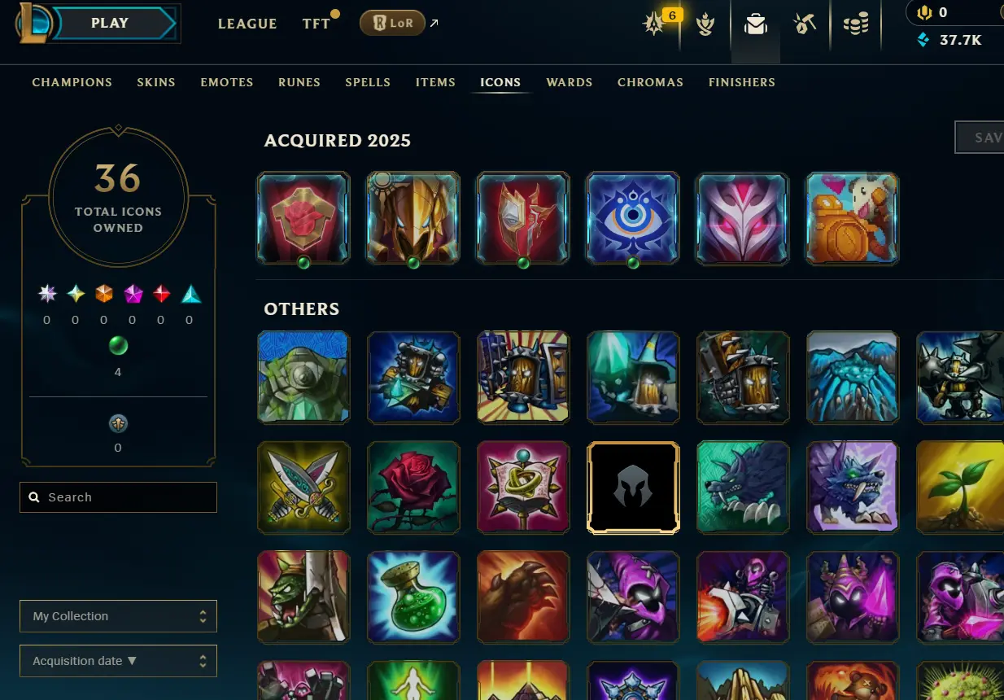Open the Collection briefcase icon

[756, 25]
